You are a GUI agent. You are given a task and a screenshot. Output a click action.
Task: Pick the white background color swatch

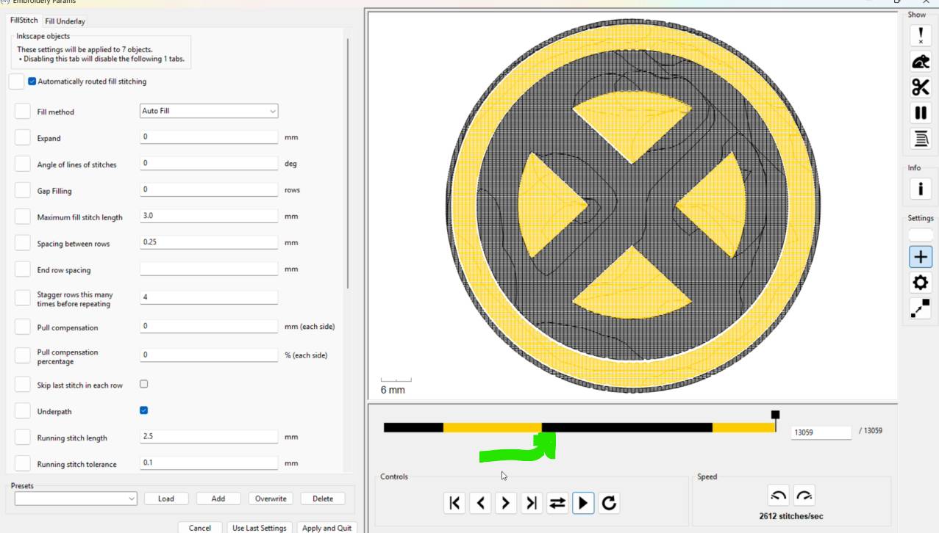(x=921, y=235)
